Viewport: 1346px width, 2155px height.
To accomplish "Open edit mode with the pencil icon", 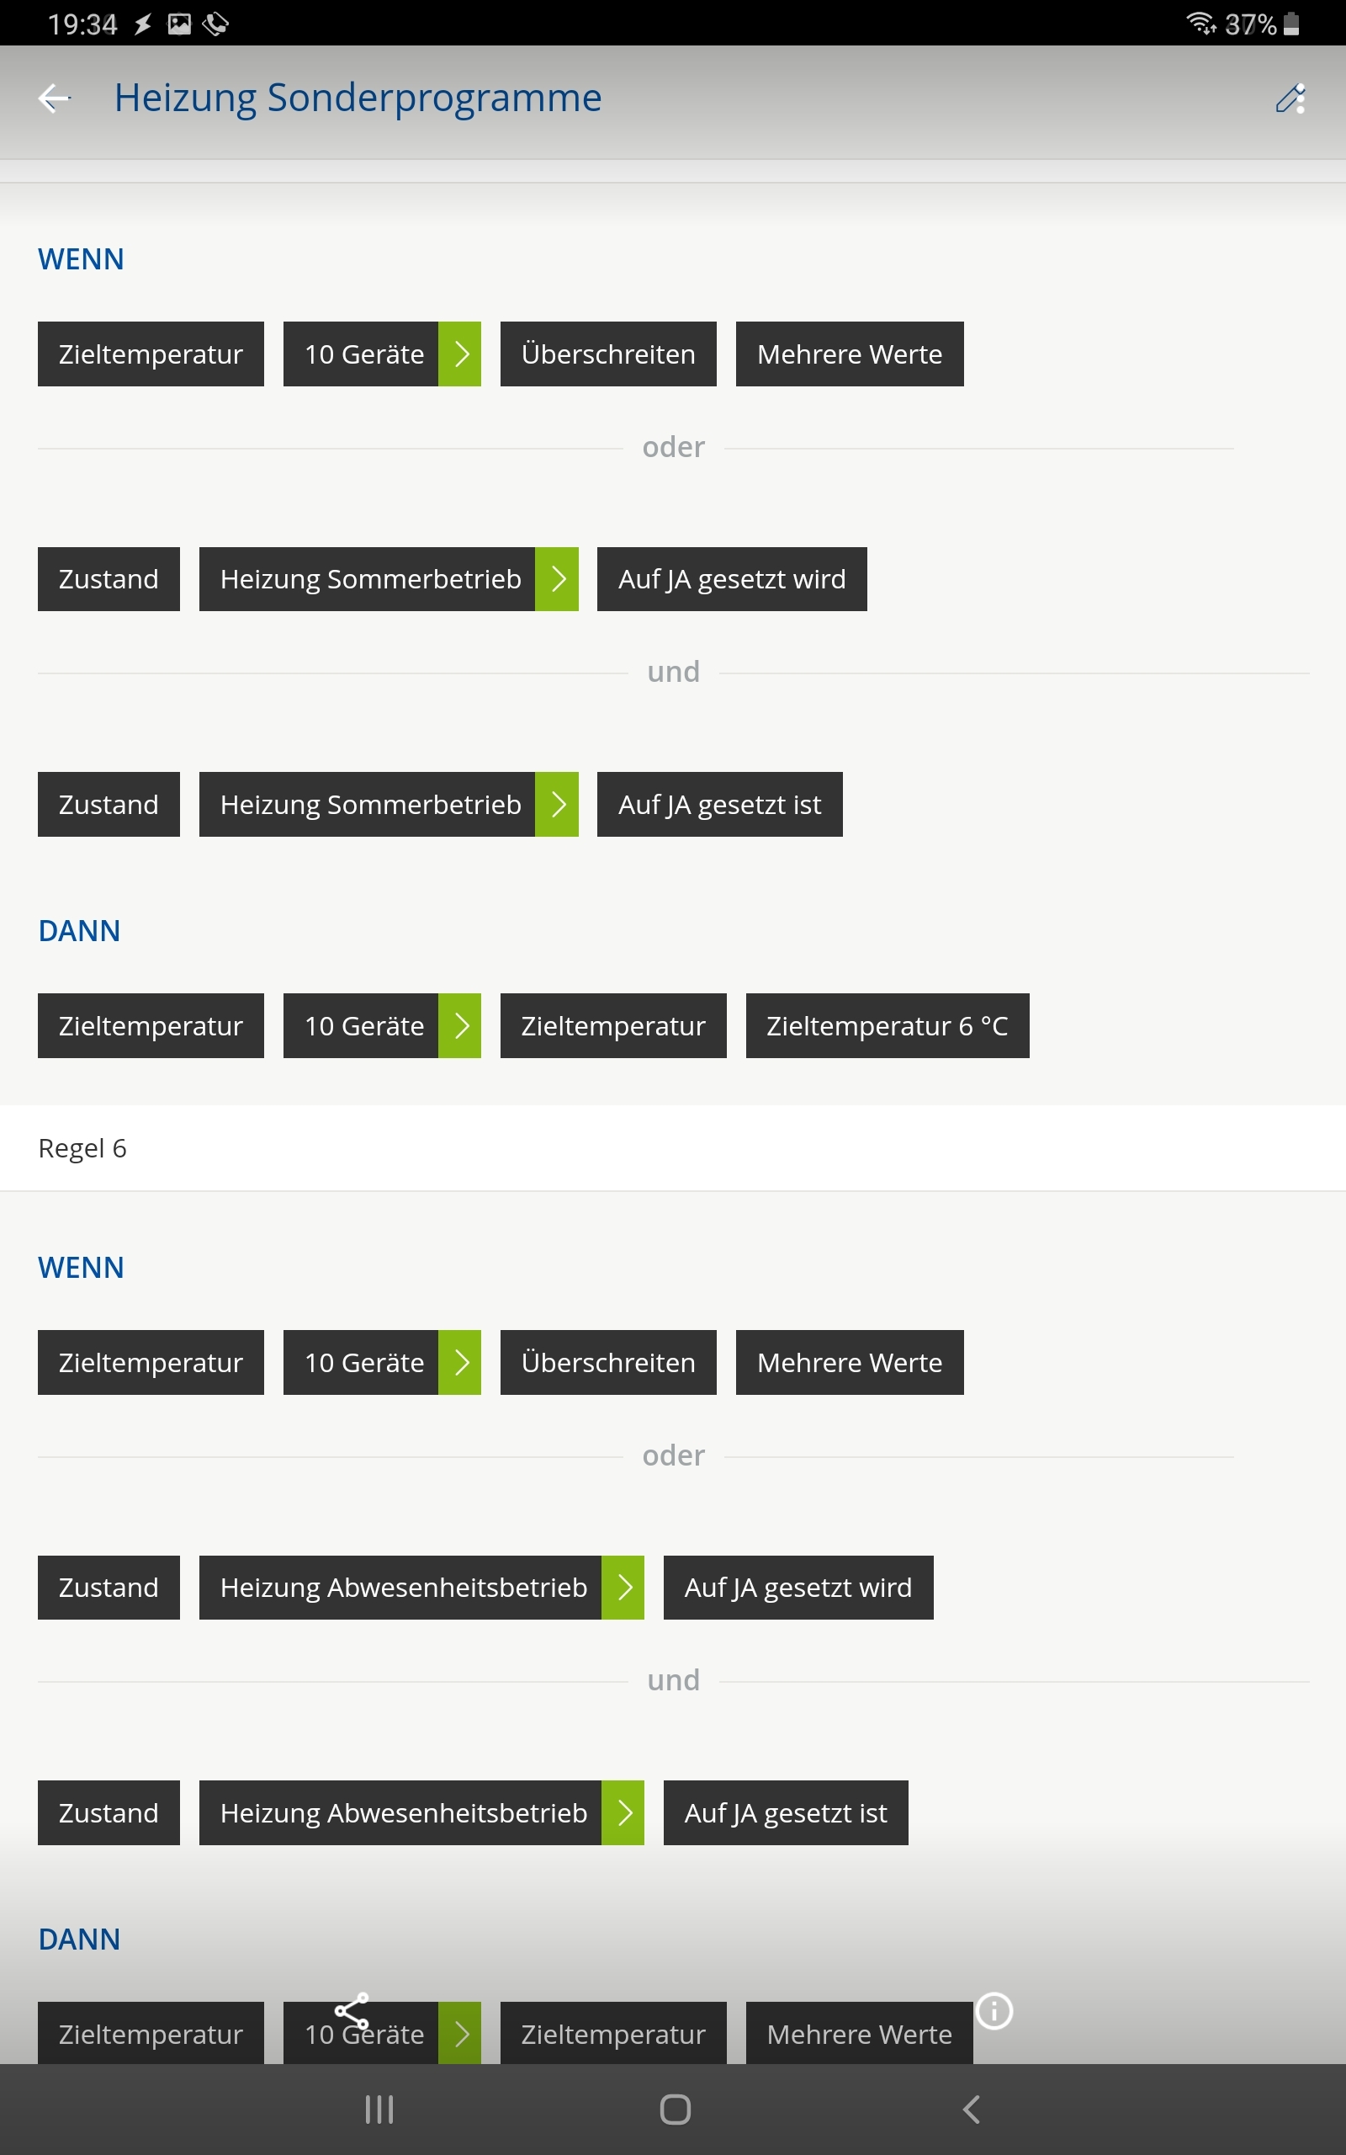I will pyautogui.click(x=1290, y=98).
